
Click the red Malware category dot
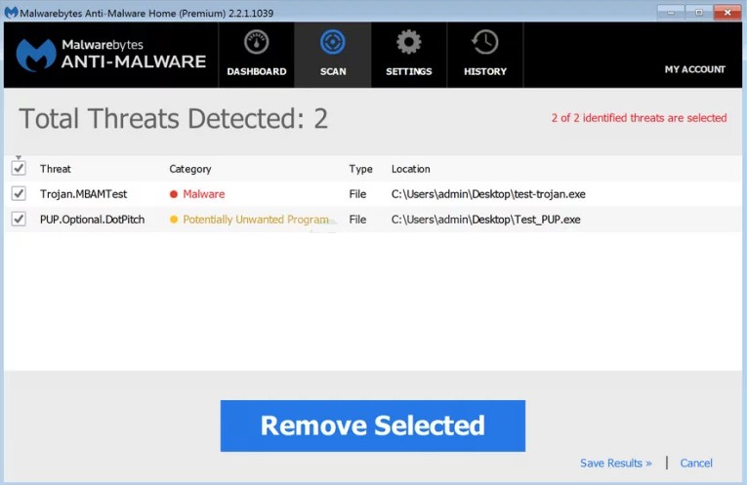coord(174,194)
